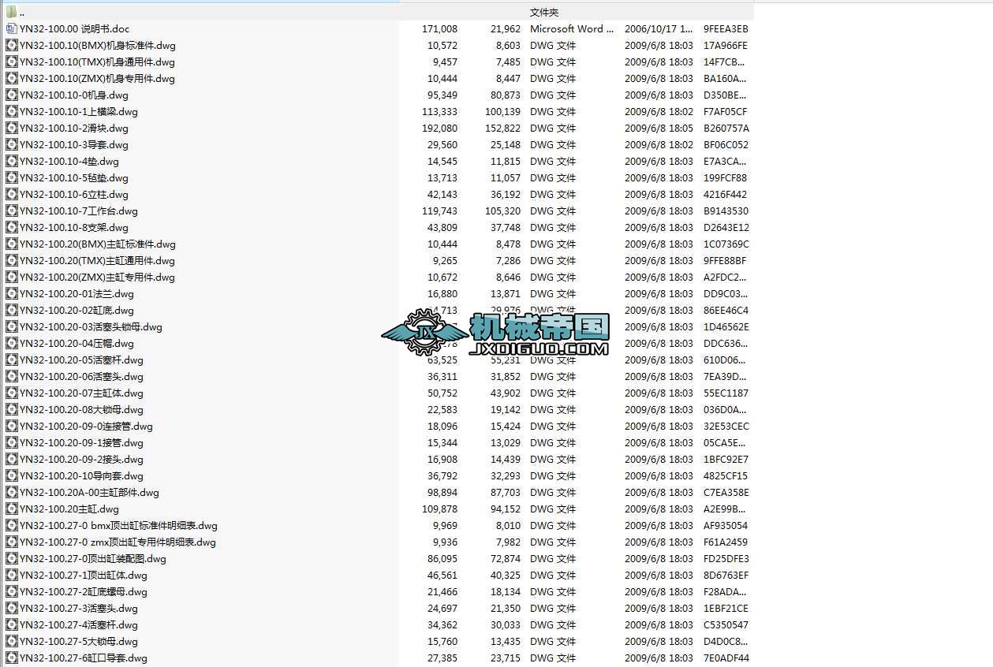The width and height of the screenshot is (993, 667).
Task: Select file name YN32-100.27-3活塞头.dwg
Action: (x=79, y=608)
